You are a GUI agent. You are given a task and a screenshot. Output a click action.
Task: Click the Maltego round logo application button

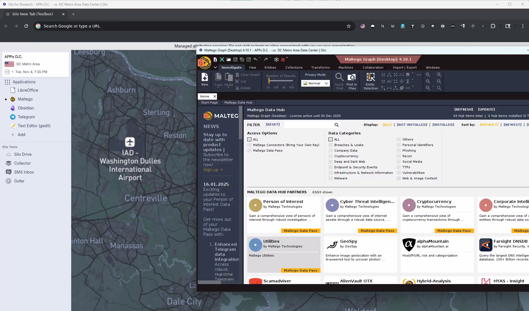point(204,62)
